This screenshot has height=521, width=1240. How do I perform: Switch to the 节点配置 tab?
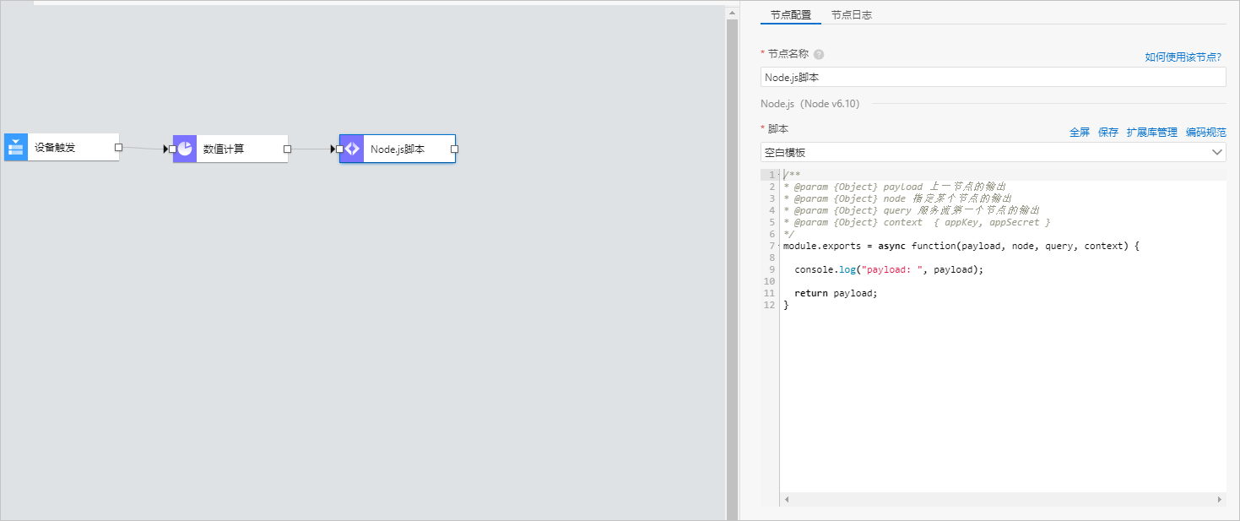[x=791, y=14]
